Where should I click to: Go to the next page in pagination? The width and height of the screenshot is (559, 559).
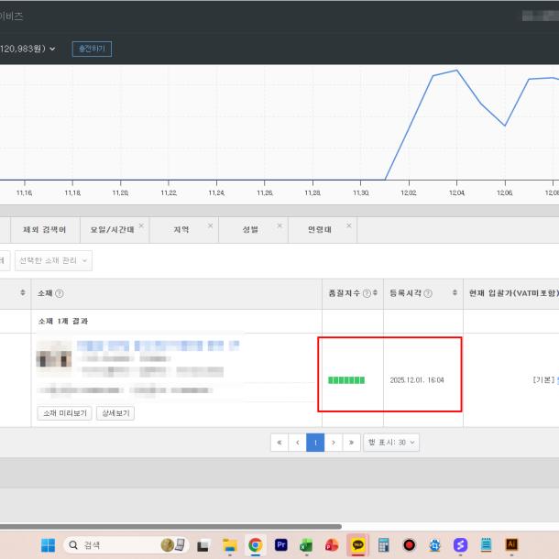334,442
